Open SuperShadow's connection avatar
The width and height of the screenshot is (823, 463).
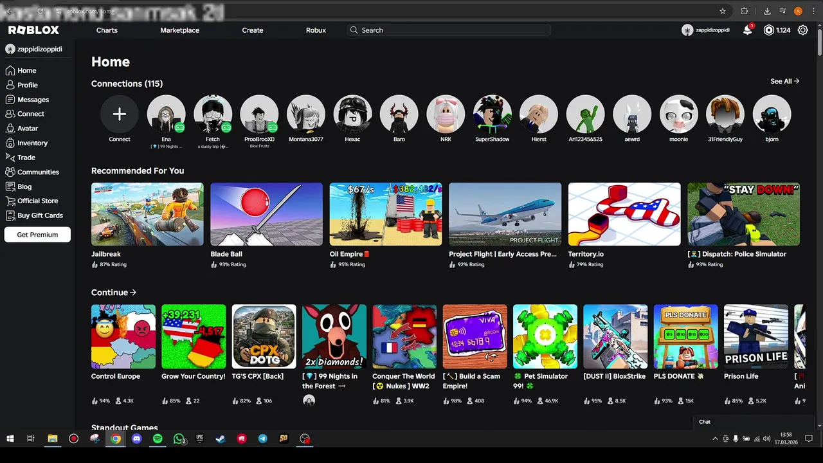[x=493, y=114]
